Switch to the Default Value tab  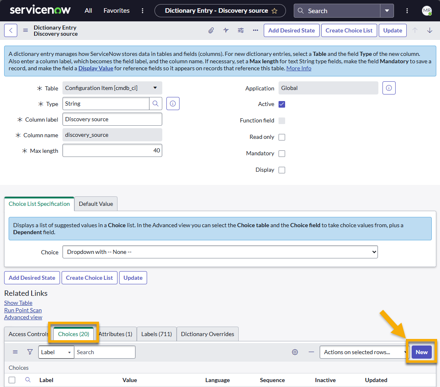point(96,204)
